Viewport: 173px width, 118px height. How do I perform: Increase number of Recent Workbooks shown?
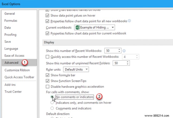pyautogui.click(x=119, y=50)
